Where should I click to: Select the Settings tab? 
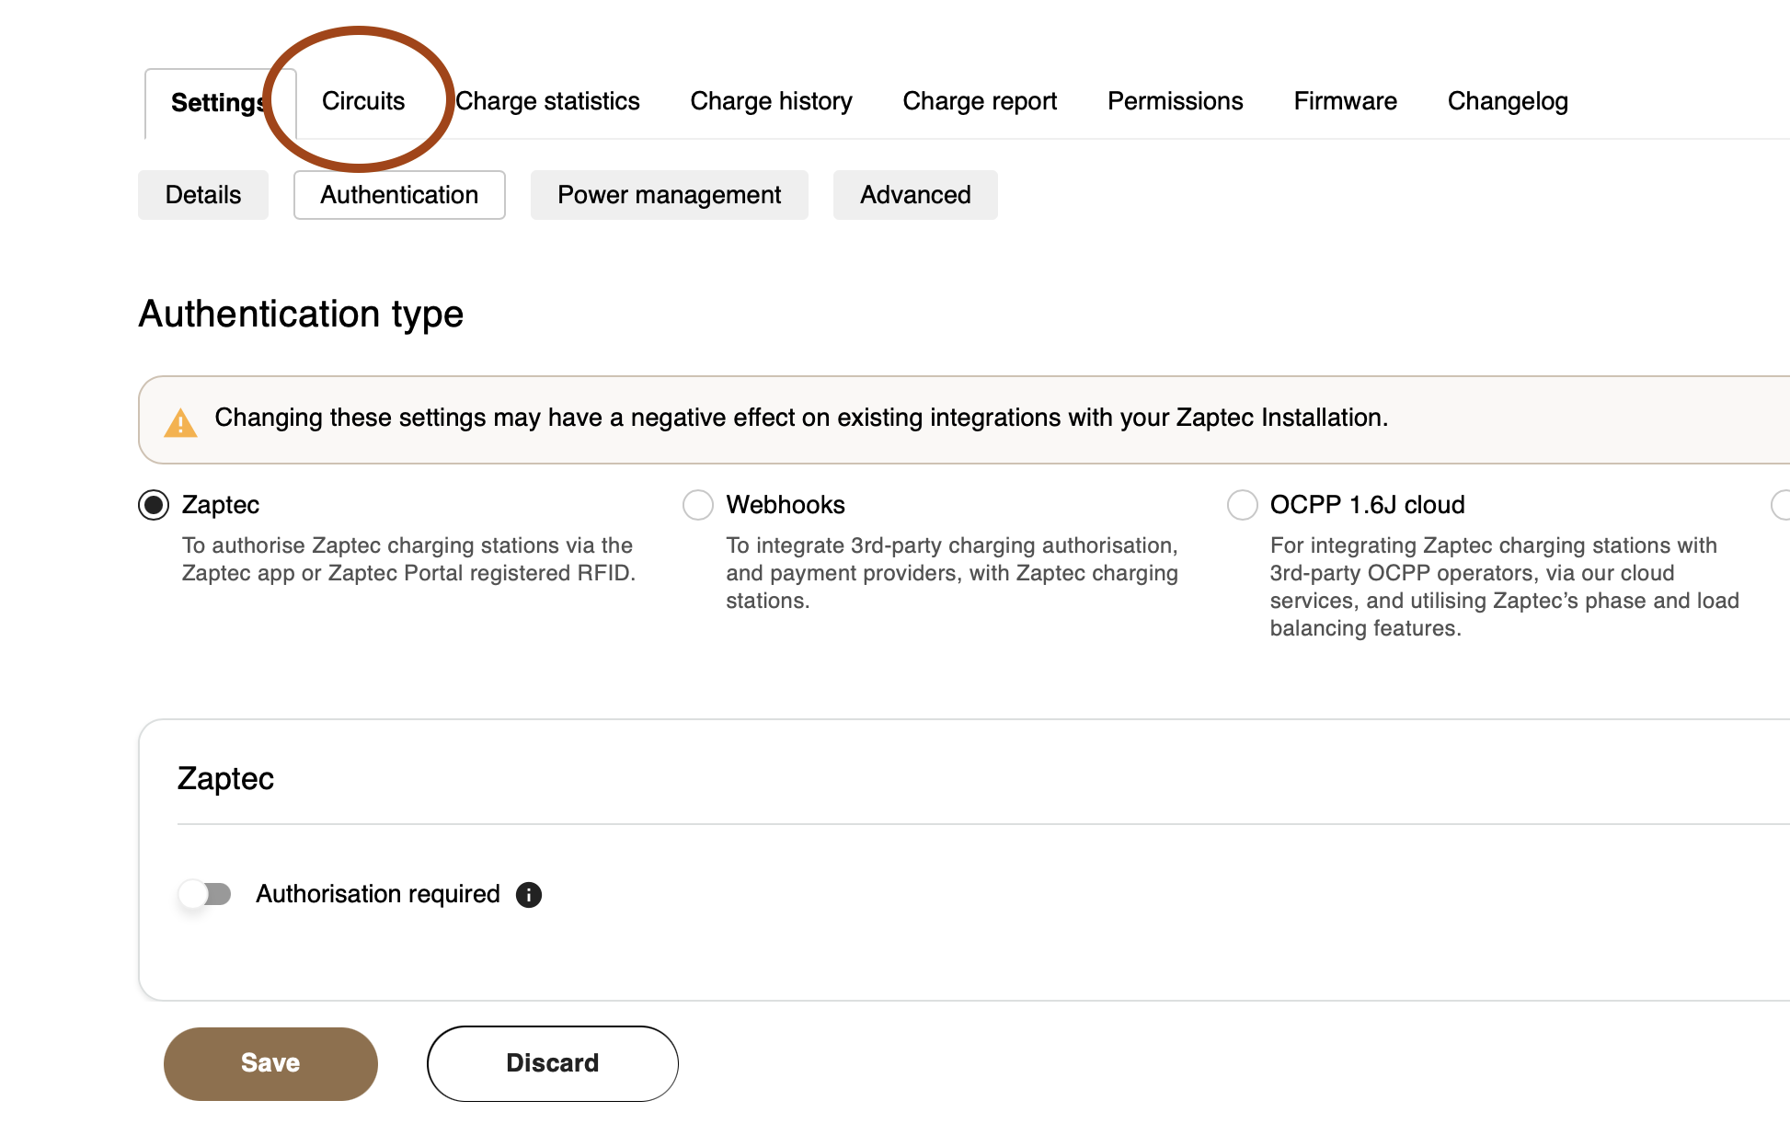click(217, 103)
